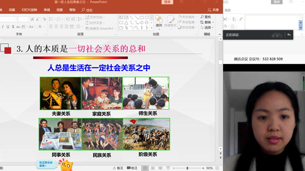The height and width of the screenshot is (171, 305).
Task: Open the 批注 comments pane
Action: point(132,168)
